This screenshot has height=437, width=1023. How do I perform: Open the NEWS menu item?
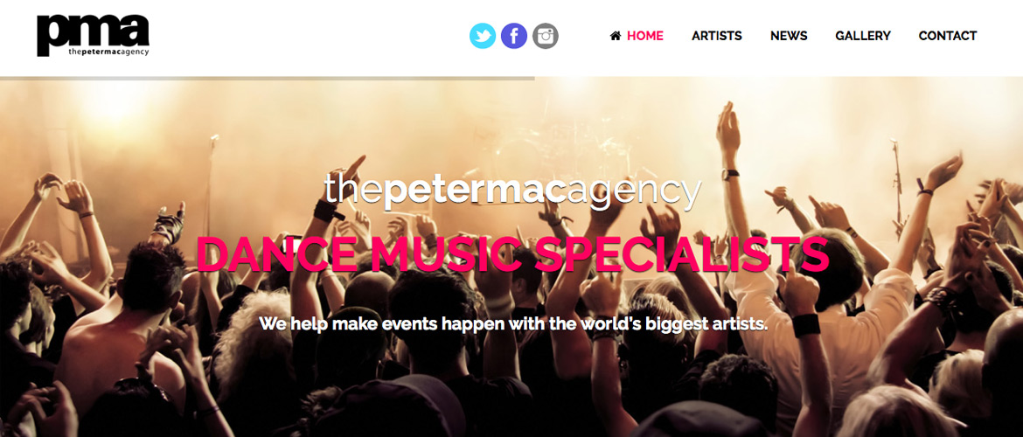pyautogui.click(x=789, y=36)
